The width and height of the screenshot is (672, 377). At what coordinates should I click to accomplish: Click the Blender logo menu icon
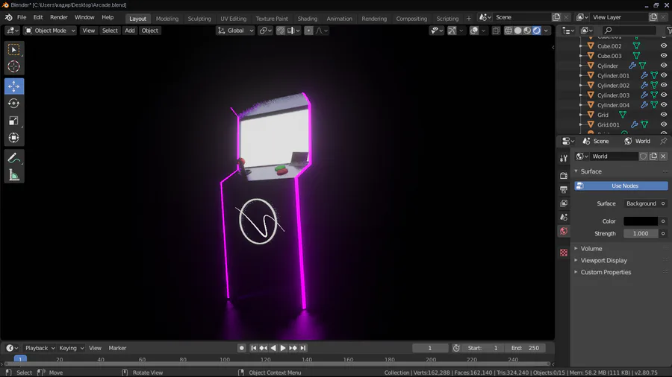8,18
